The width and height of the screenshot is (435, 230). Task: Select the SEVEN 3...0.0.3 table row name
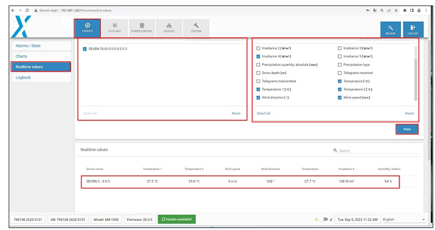click(x=98, y=181)
